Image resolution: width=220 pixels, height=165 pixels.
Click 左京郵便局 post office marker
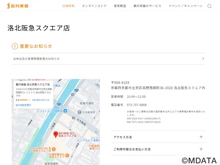[x=79, y=112]
